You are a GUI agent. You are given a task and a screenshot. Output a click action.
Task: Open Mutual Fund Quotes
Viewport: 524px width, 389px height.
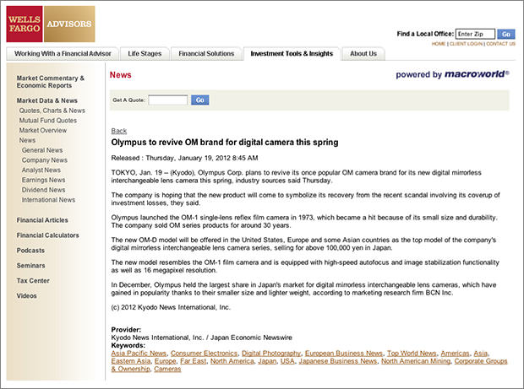pos(48,121)
